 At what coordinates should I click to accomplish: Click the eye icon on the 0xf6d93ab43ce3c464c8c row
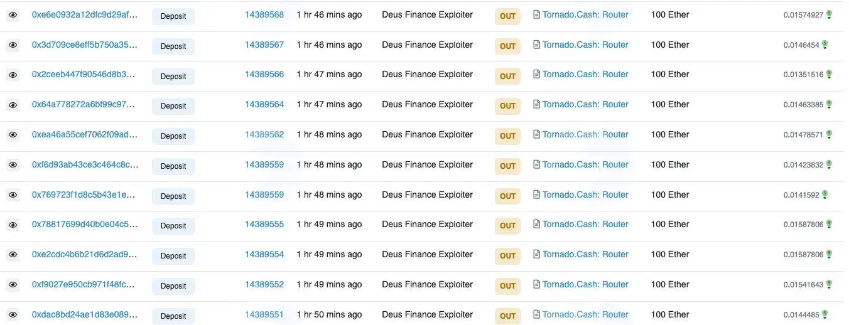(13, 165)
